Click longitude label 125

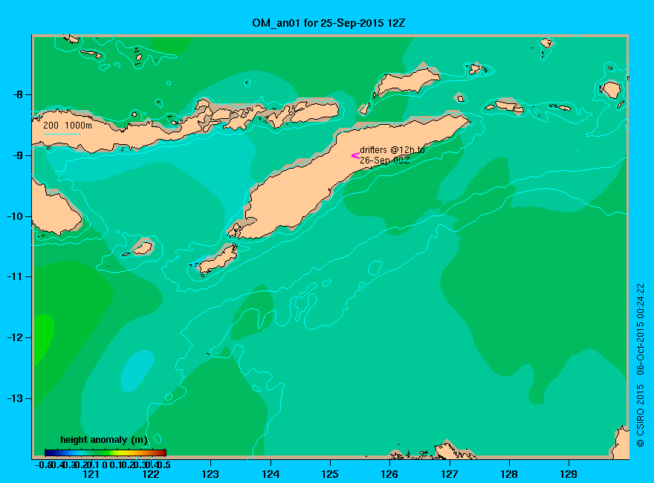point(330,474)
